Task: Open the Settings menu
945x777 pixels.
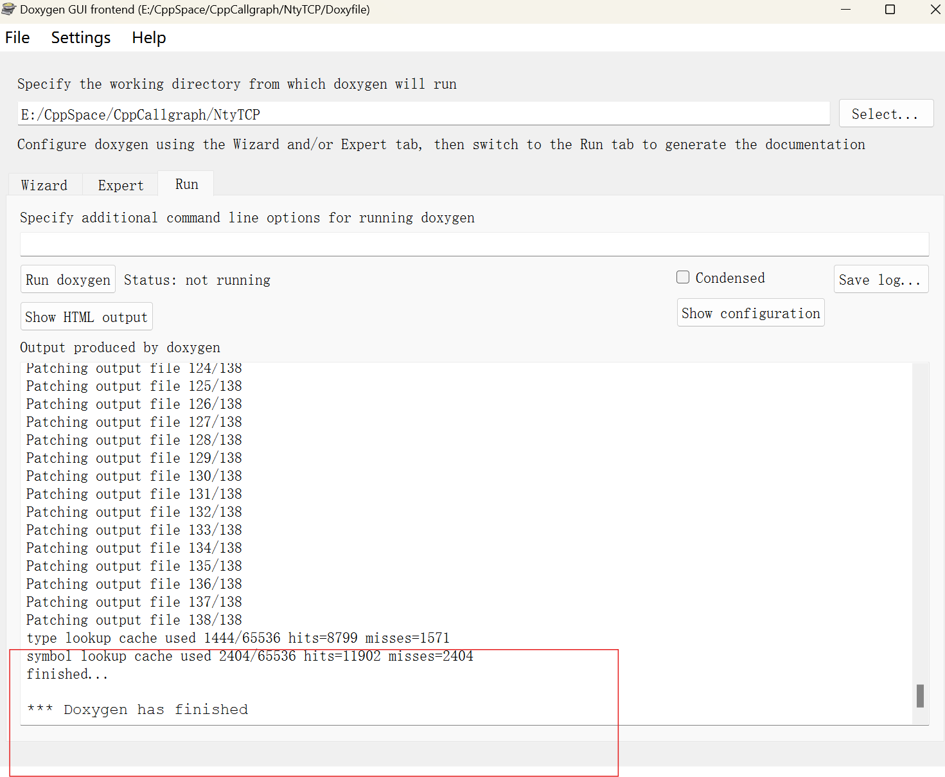Action: 81,38
